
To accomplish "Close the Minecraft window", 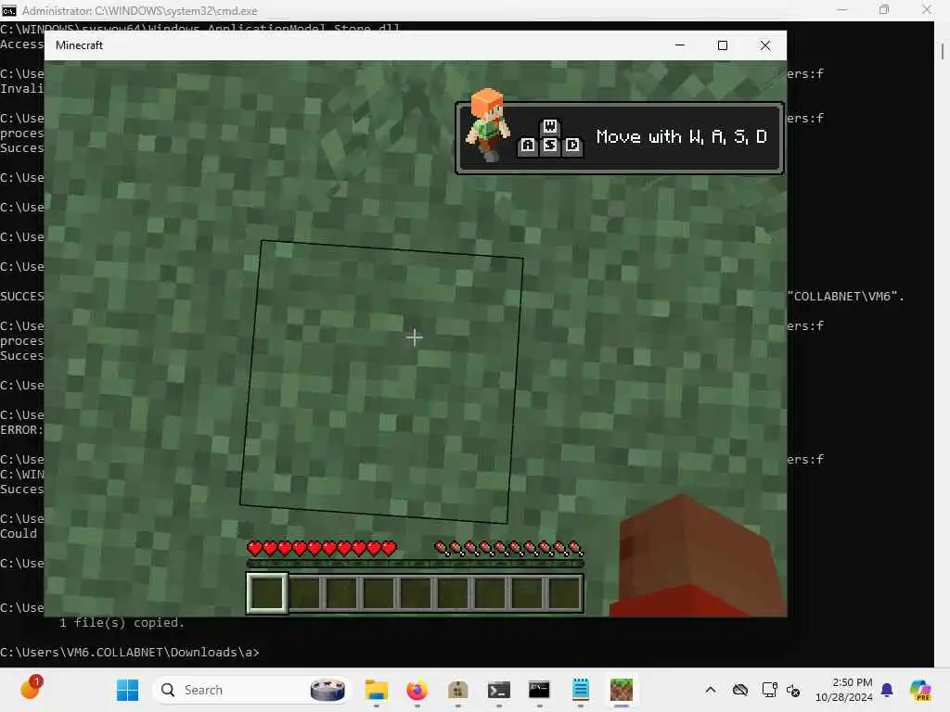I will click(765, 45).
